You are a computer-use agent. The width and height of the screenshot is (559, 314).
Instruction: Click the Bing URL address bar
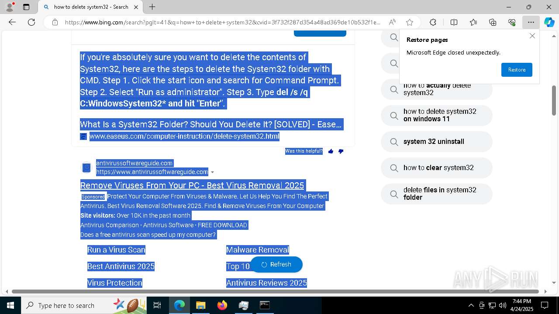(x=223, y=22)
